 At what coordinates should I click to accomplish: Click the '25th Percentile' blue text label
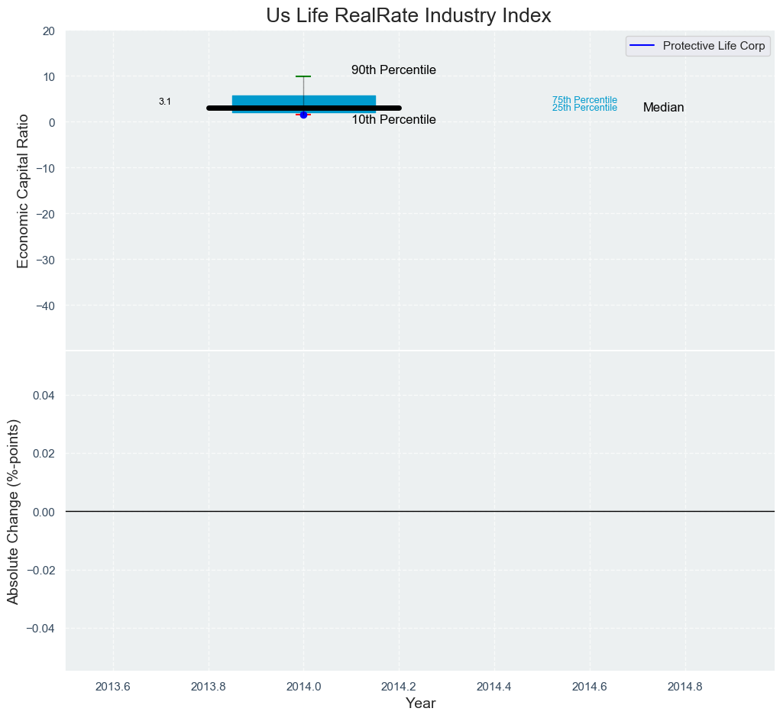click(x=584, y=108)
